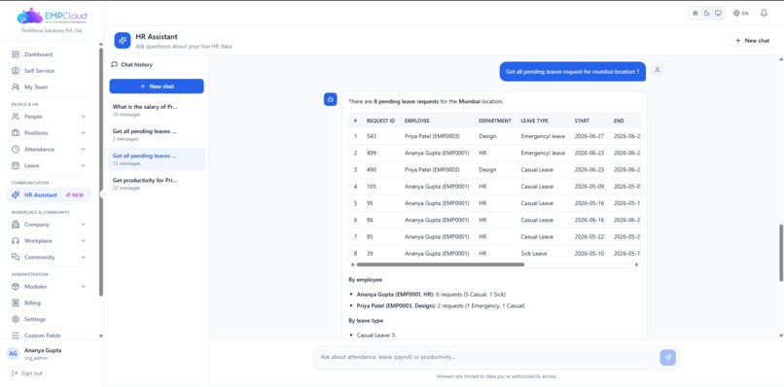
Task: Click the REQUEST ID column header
Action: pyautogui.click(x=380, y=121)
